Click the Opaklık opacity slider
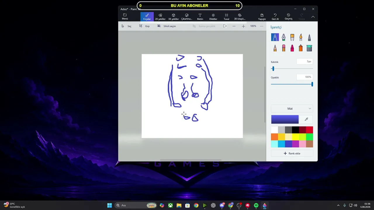The width and height of the screenshot is (374, 210). [x=292, y=84]
